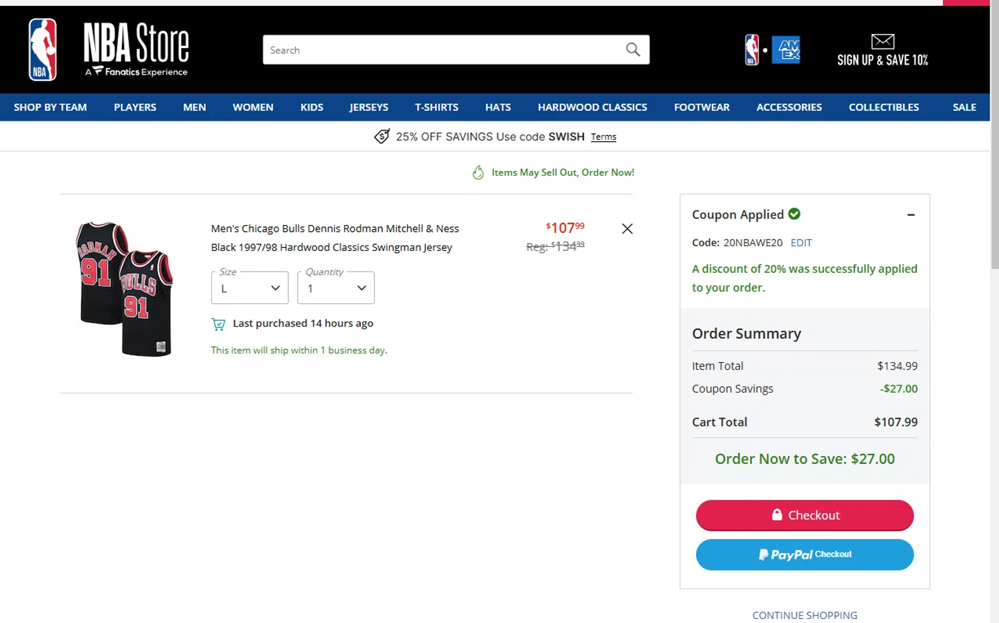Open the Men menu

pos(194,107)
